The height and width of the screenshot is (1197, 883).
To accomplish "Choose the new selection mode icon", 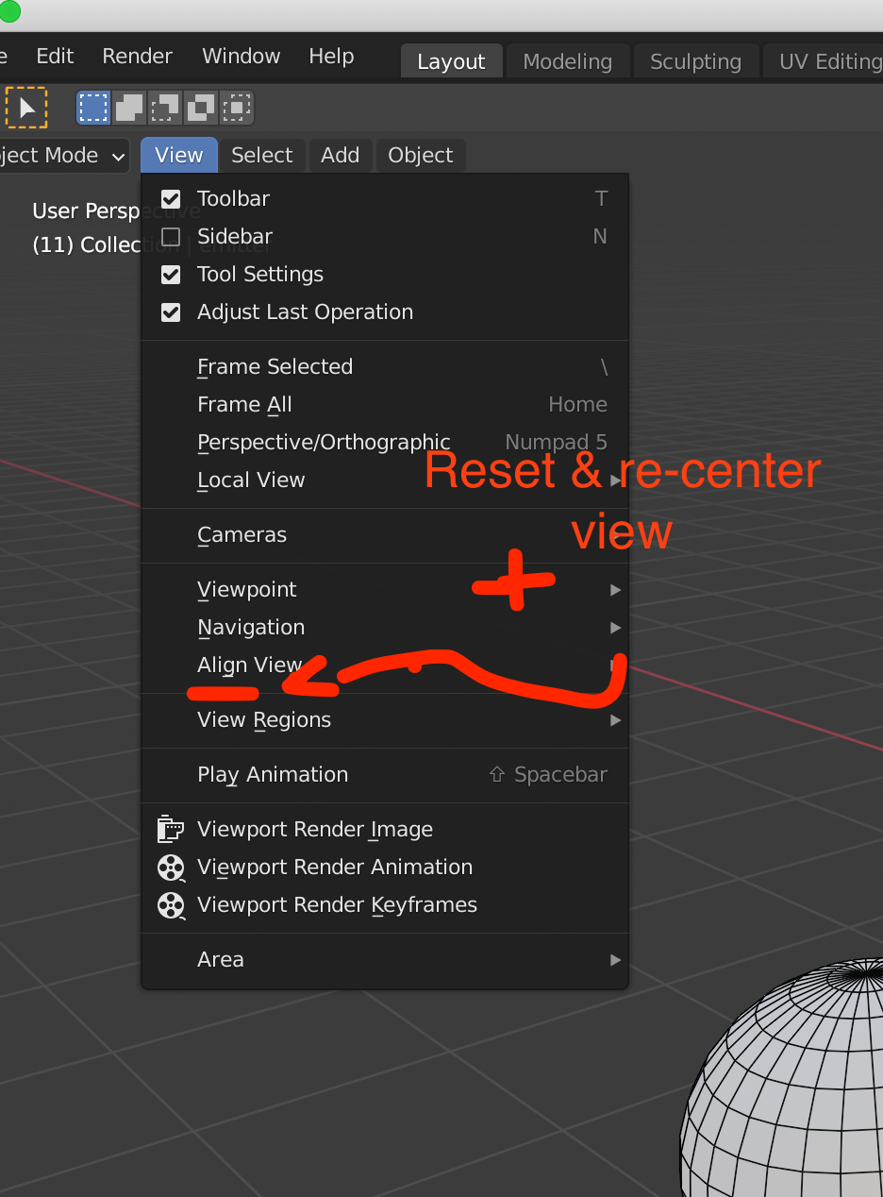I will [x=92, y=108].
